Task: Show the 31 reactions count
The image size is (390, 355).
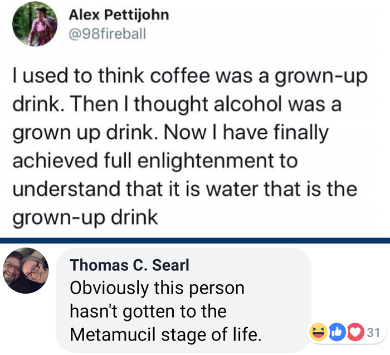Action: (x=373, y=333)
